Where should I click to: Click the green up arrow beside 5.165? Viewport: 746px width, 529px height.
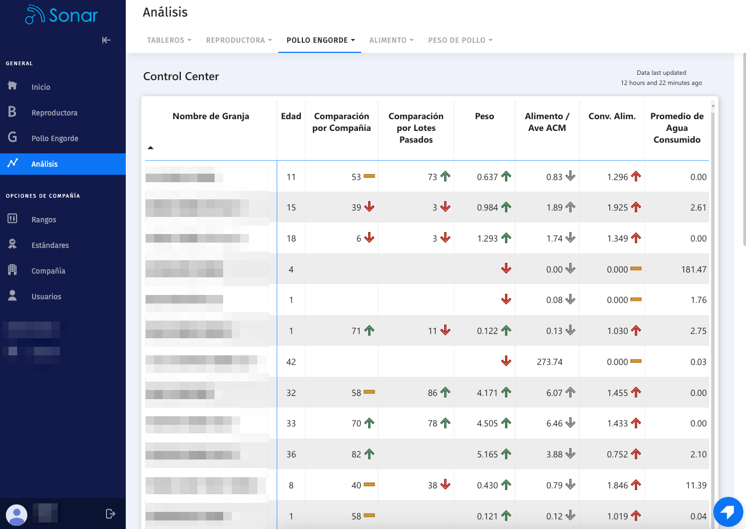point(506,454)
